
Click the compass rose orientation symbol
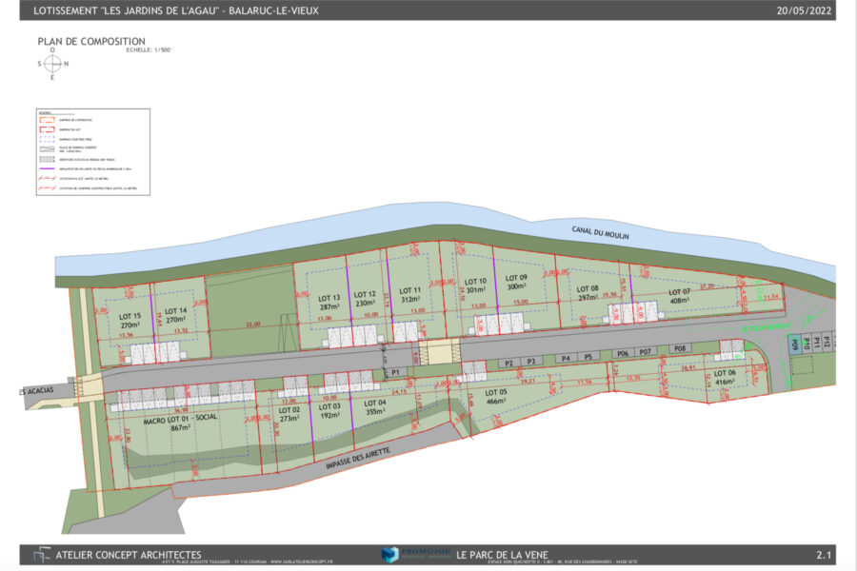(52, 64)
